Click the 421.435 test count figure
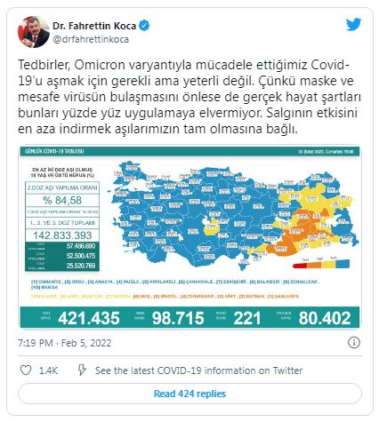This screenshot has width=379, height=422. 89,318
